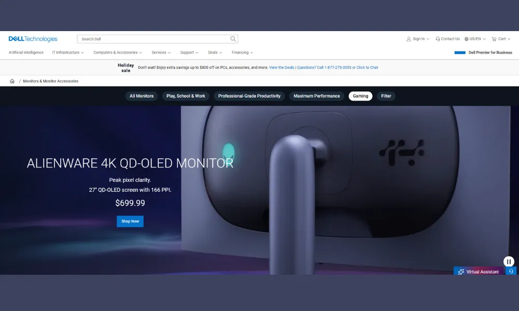519x311 pixels.
Task: Select the Maximum Performance filter pill
Action: click(x=317, y=96)
